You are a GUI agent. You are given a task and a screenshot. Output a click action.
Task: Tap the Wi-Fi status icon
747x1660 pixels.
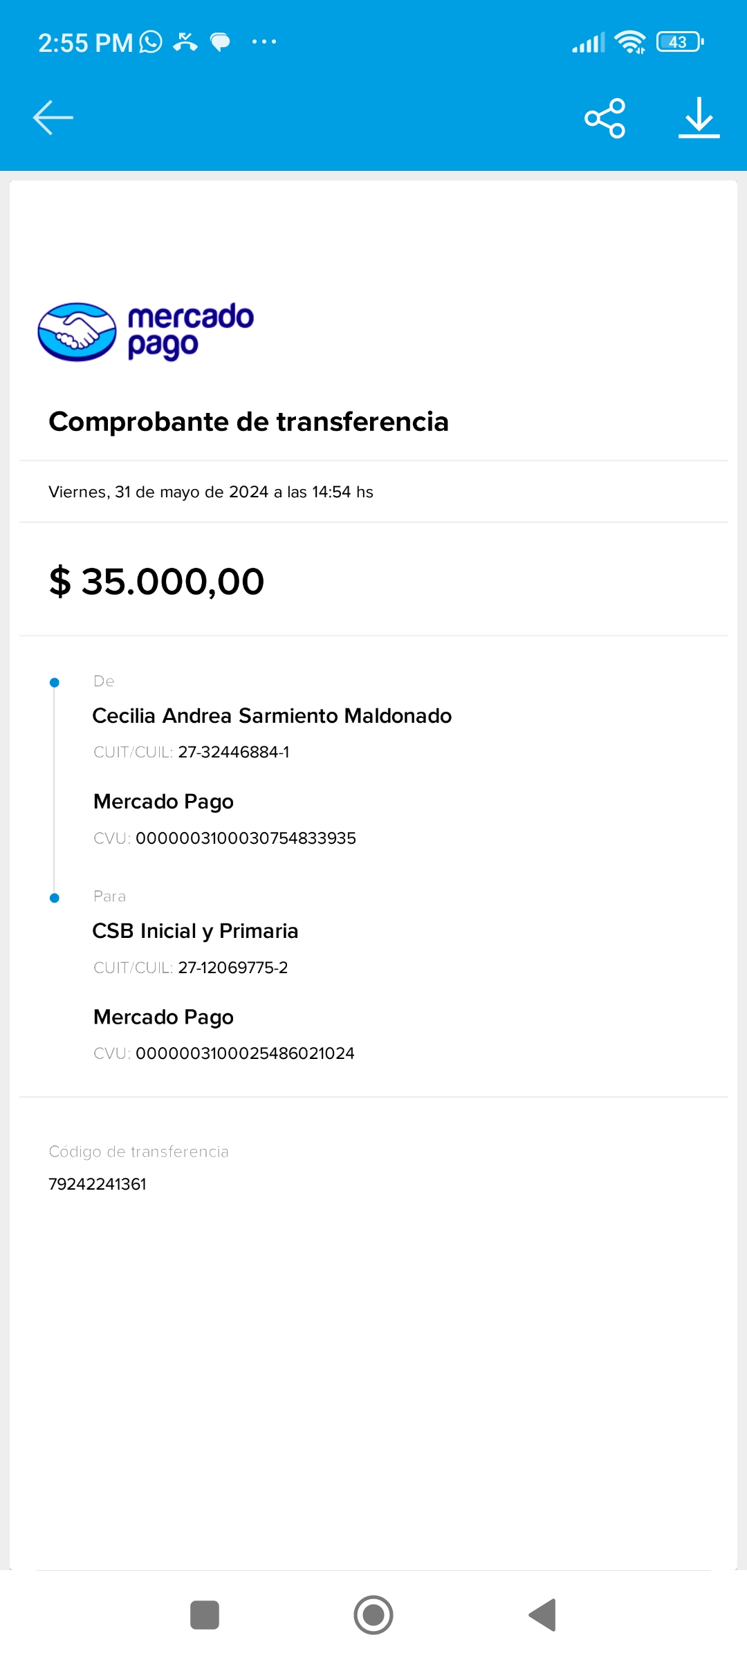[x=630, y=42]
